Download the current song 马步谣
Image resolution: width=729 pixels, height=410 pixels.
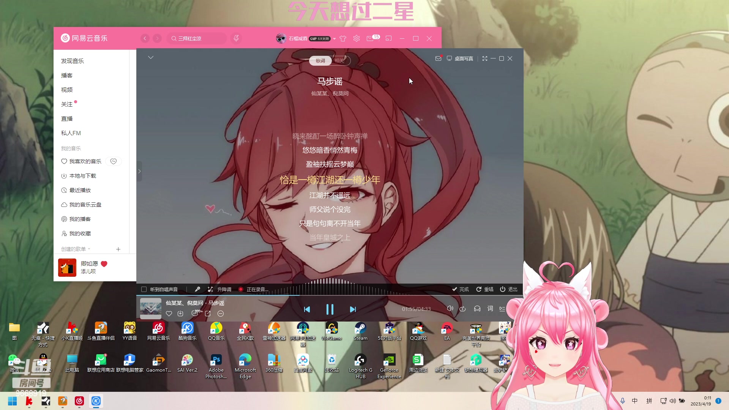(180, 314)
